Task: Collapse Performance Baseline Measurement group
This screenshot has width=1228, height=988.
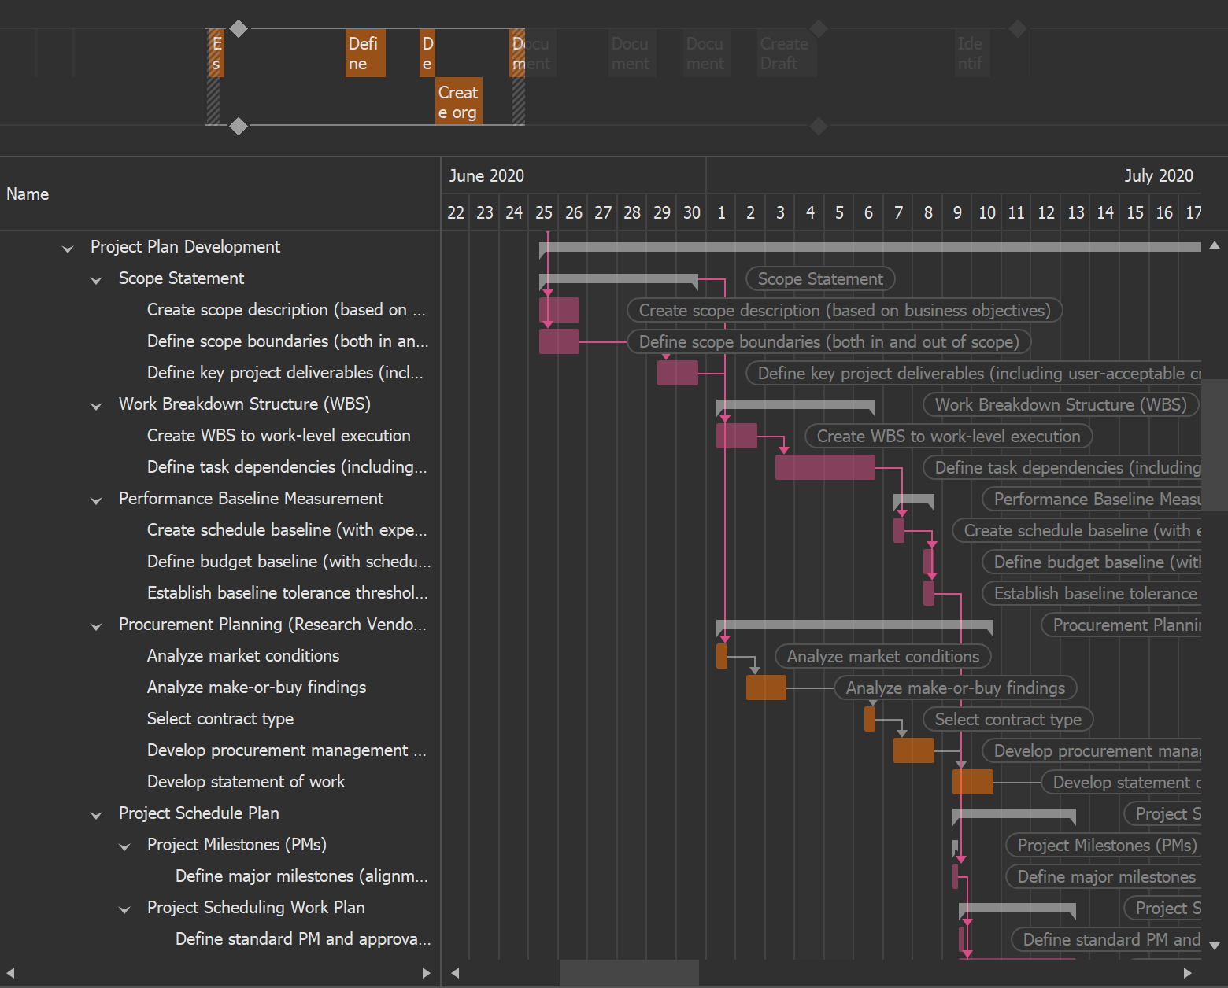Action: pyautogui.click(x=96, y=500)
